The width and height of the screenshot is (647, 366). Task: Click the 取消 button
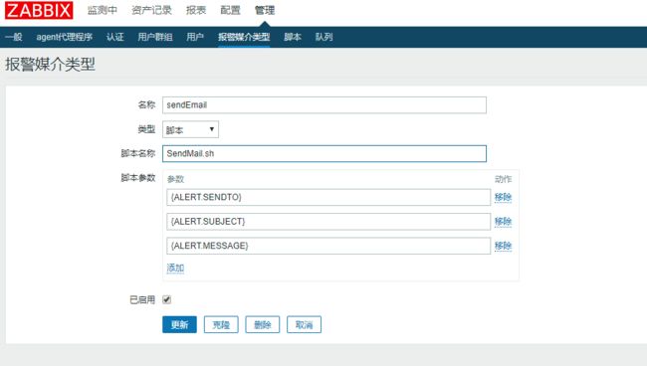pos(305,324)
